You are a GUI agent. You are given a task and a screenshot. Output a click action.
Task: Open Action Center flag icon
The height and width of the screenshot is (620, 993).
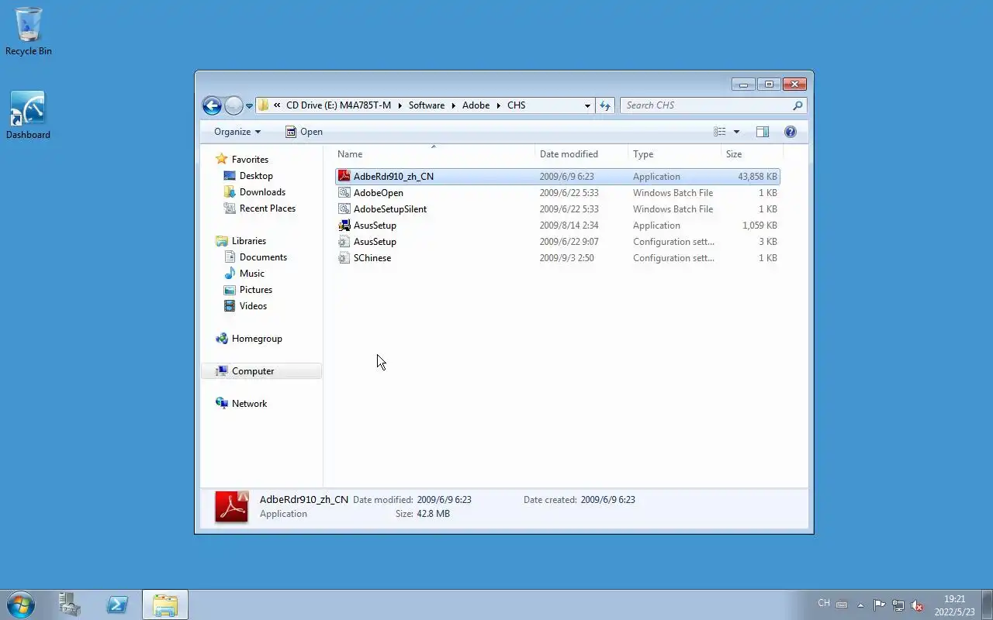[x=879, y=605]
